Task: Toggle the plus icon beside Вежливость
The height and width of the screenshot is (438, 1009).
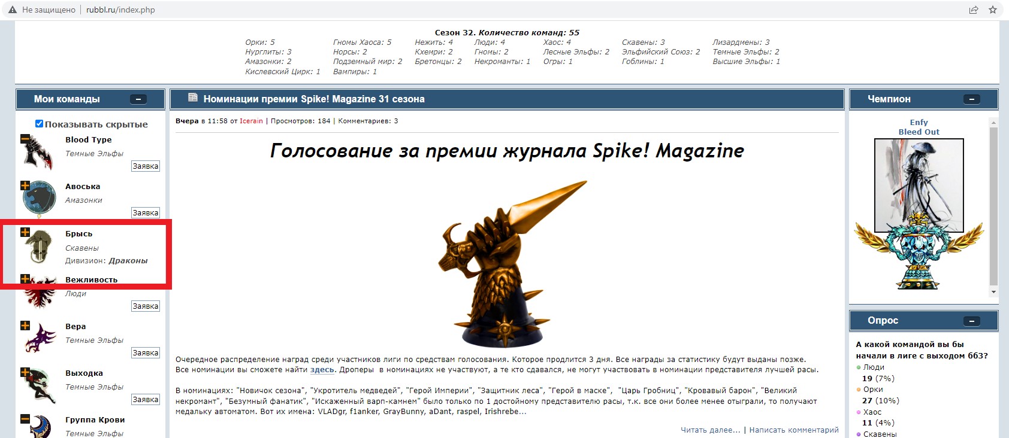Action: click(x=25, y=279)
